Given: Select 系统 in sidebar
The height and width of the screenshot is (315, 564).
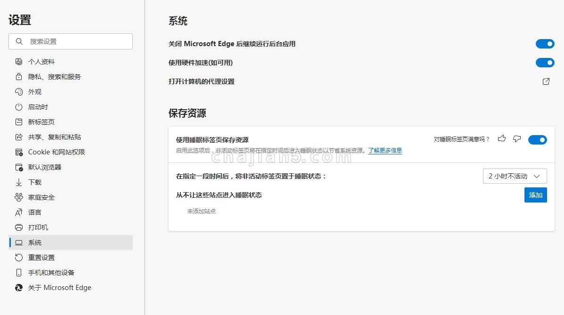Looking at the screenshot, I should click(x=71, y=242).
